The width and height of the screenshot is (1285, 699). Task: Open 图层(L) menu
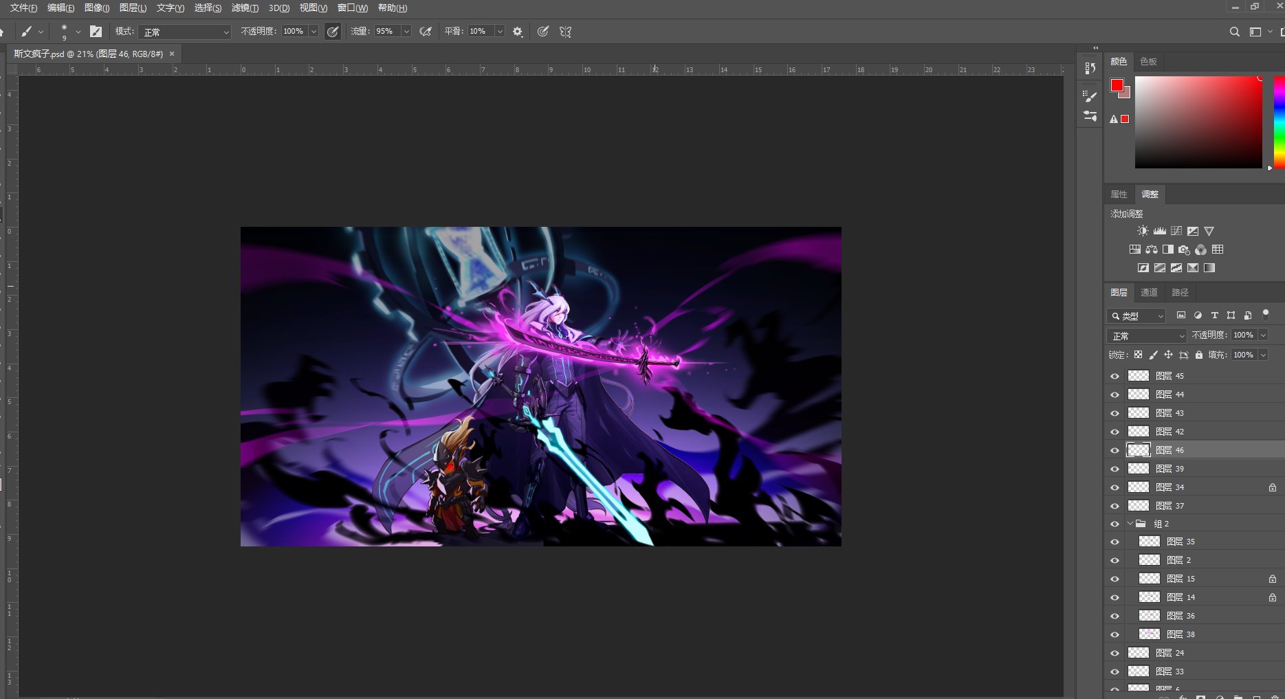pyautogui.click(x=133, y=8)
